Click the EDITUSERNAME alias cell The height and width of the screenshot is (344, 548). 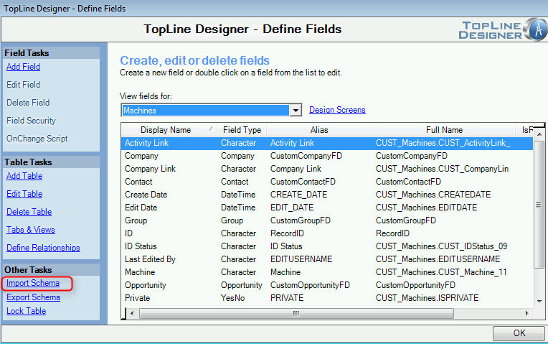click(x=301, y=259)
